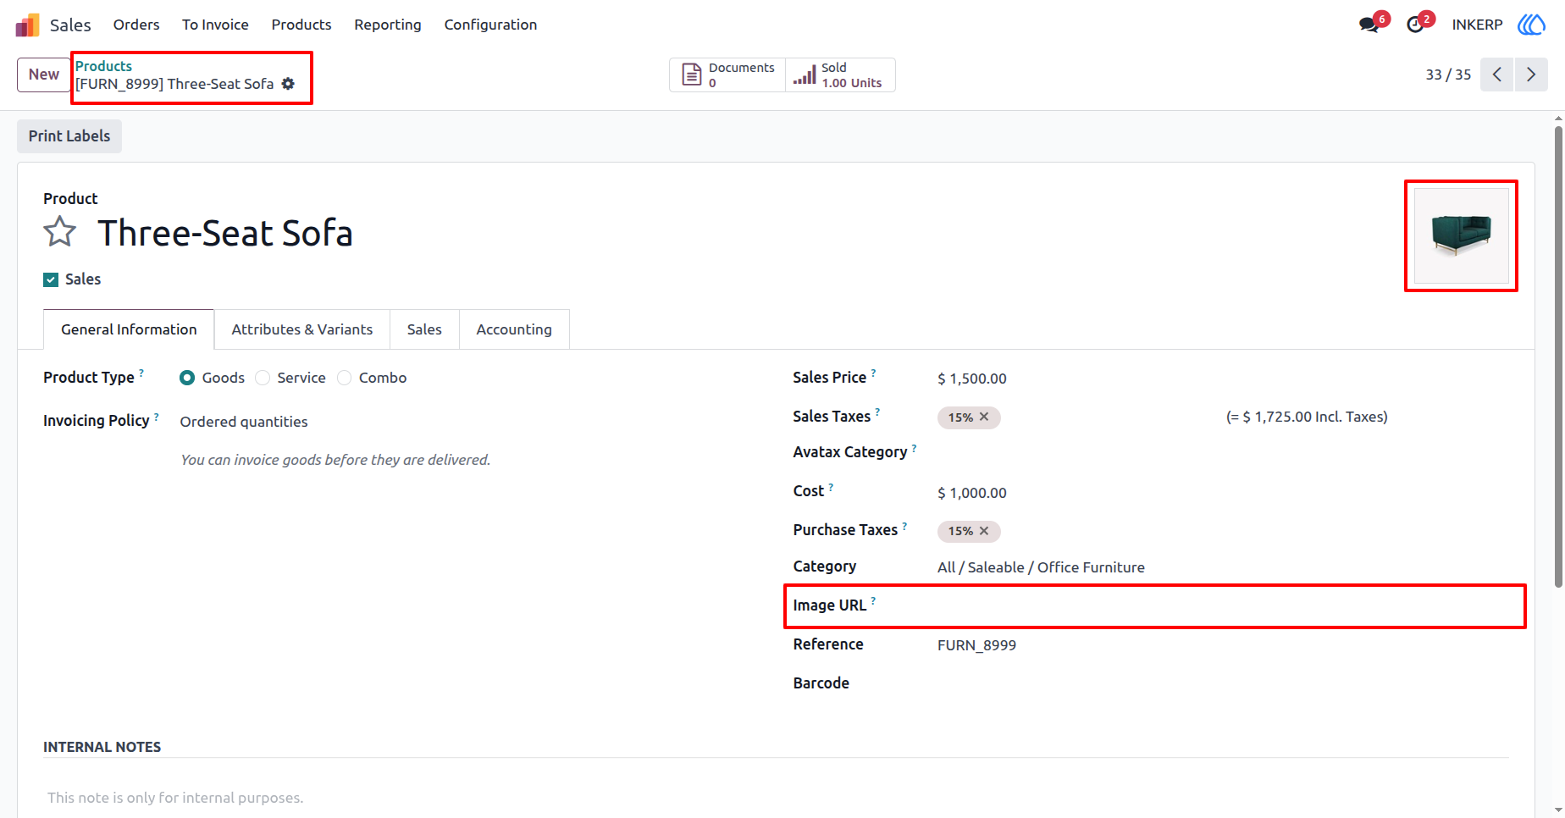
Task: Select the Combo product type
Action: [345, 378]
